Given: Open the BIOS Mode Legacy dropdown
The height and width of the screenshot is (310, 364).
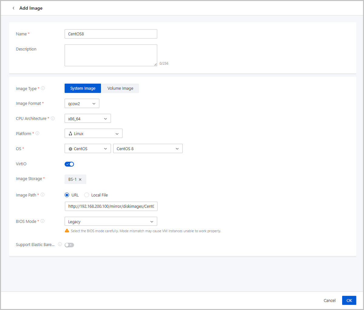Looking at the screenshot, I should click(111, 221).
